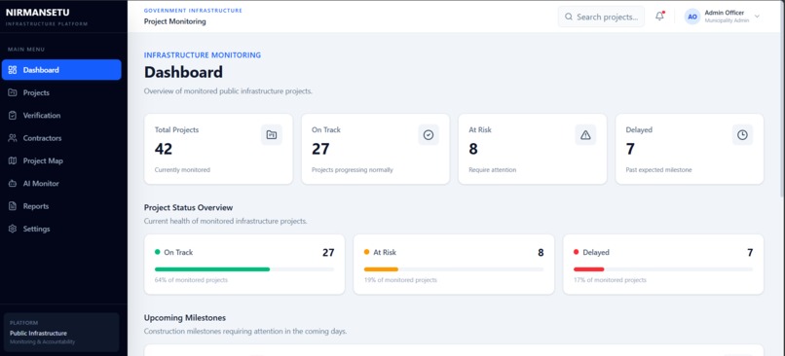The height and width of the screenshot is (356, 785).
Task: Click the large Dashboard page heading
Action: point(183,72)
